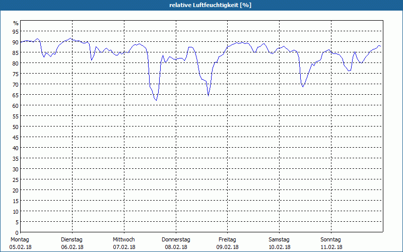
Task: Select the 'Sonntag' day label
Action: [330, 239]
